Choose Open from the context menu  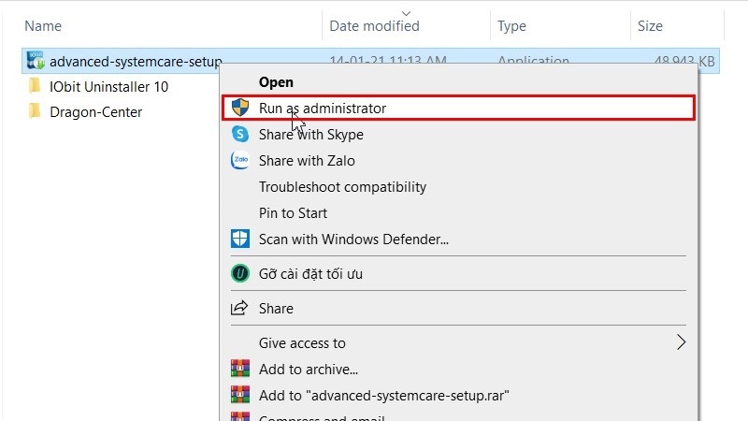[x=276, y=82]
